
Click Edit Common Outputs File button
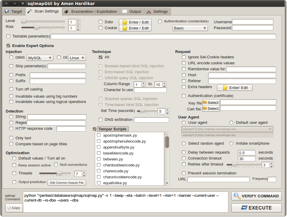tap(67, 182)
